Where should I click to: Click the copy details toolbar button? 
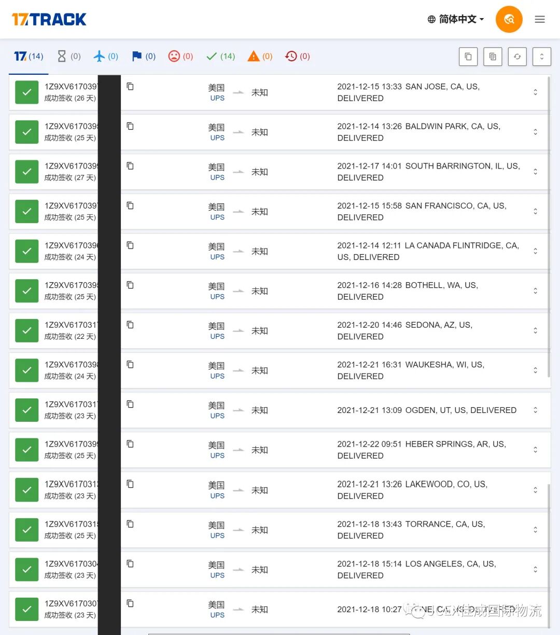pyautogui.click(x=493, y=57)
